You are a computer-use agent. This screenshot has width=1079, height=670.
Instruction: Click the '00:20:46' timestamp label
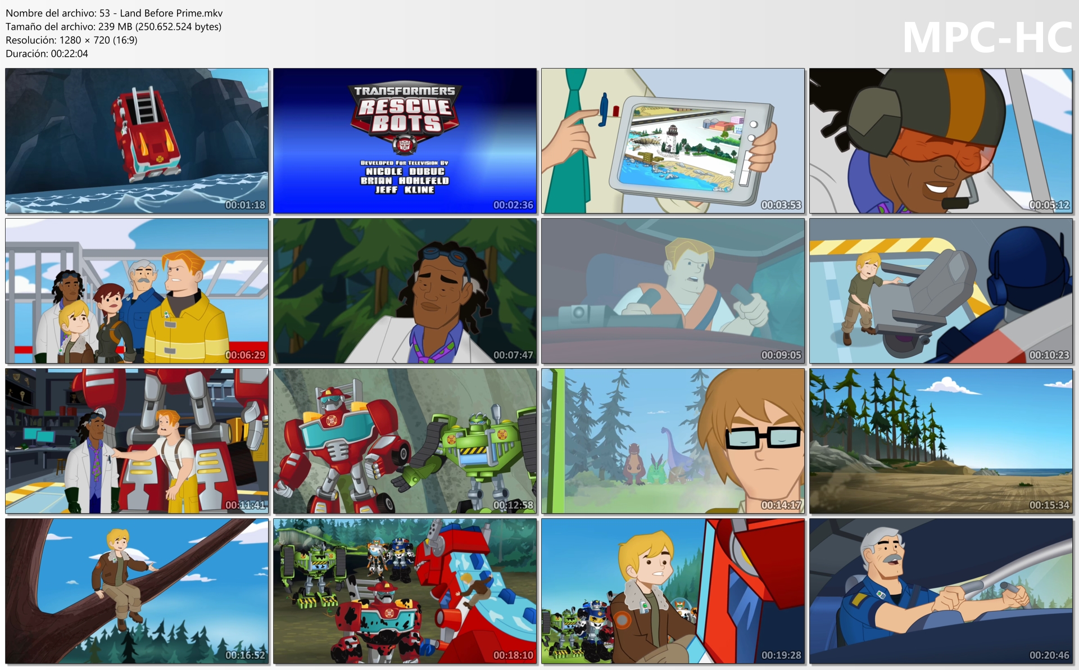[1049, 655]
